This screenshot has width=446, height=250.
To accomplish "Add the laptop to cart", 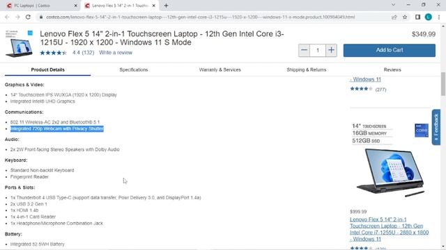I will [389, 50].
